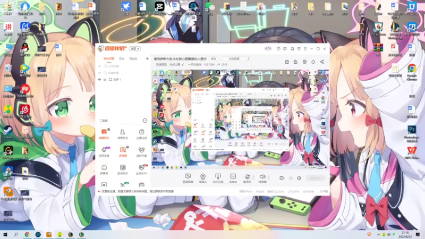Image resolution: width=425 pixels, height=239 pixels.
Task: Add a new scene with the plus button
Action: 147,58
